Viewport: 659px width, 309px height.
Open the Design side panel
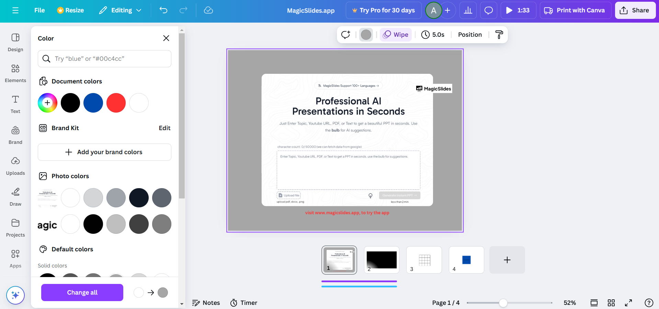15,43
